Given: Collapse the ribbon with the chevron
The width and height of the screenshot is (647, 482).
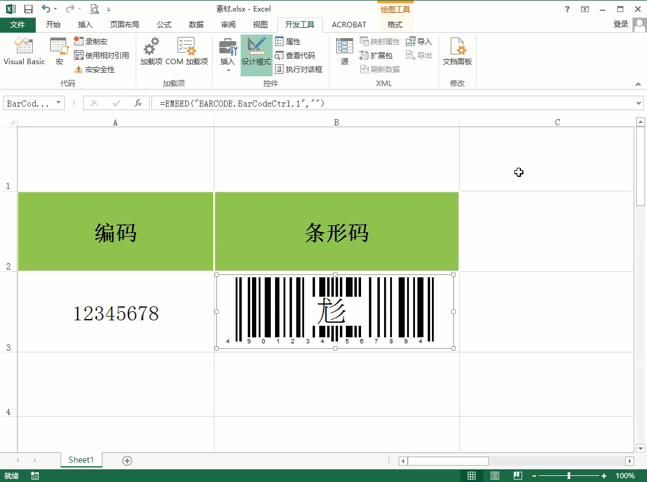Looking at the screenshot, I should [x=639, y=84].
